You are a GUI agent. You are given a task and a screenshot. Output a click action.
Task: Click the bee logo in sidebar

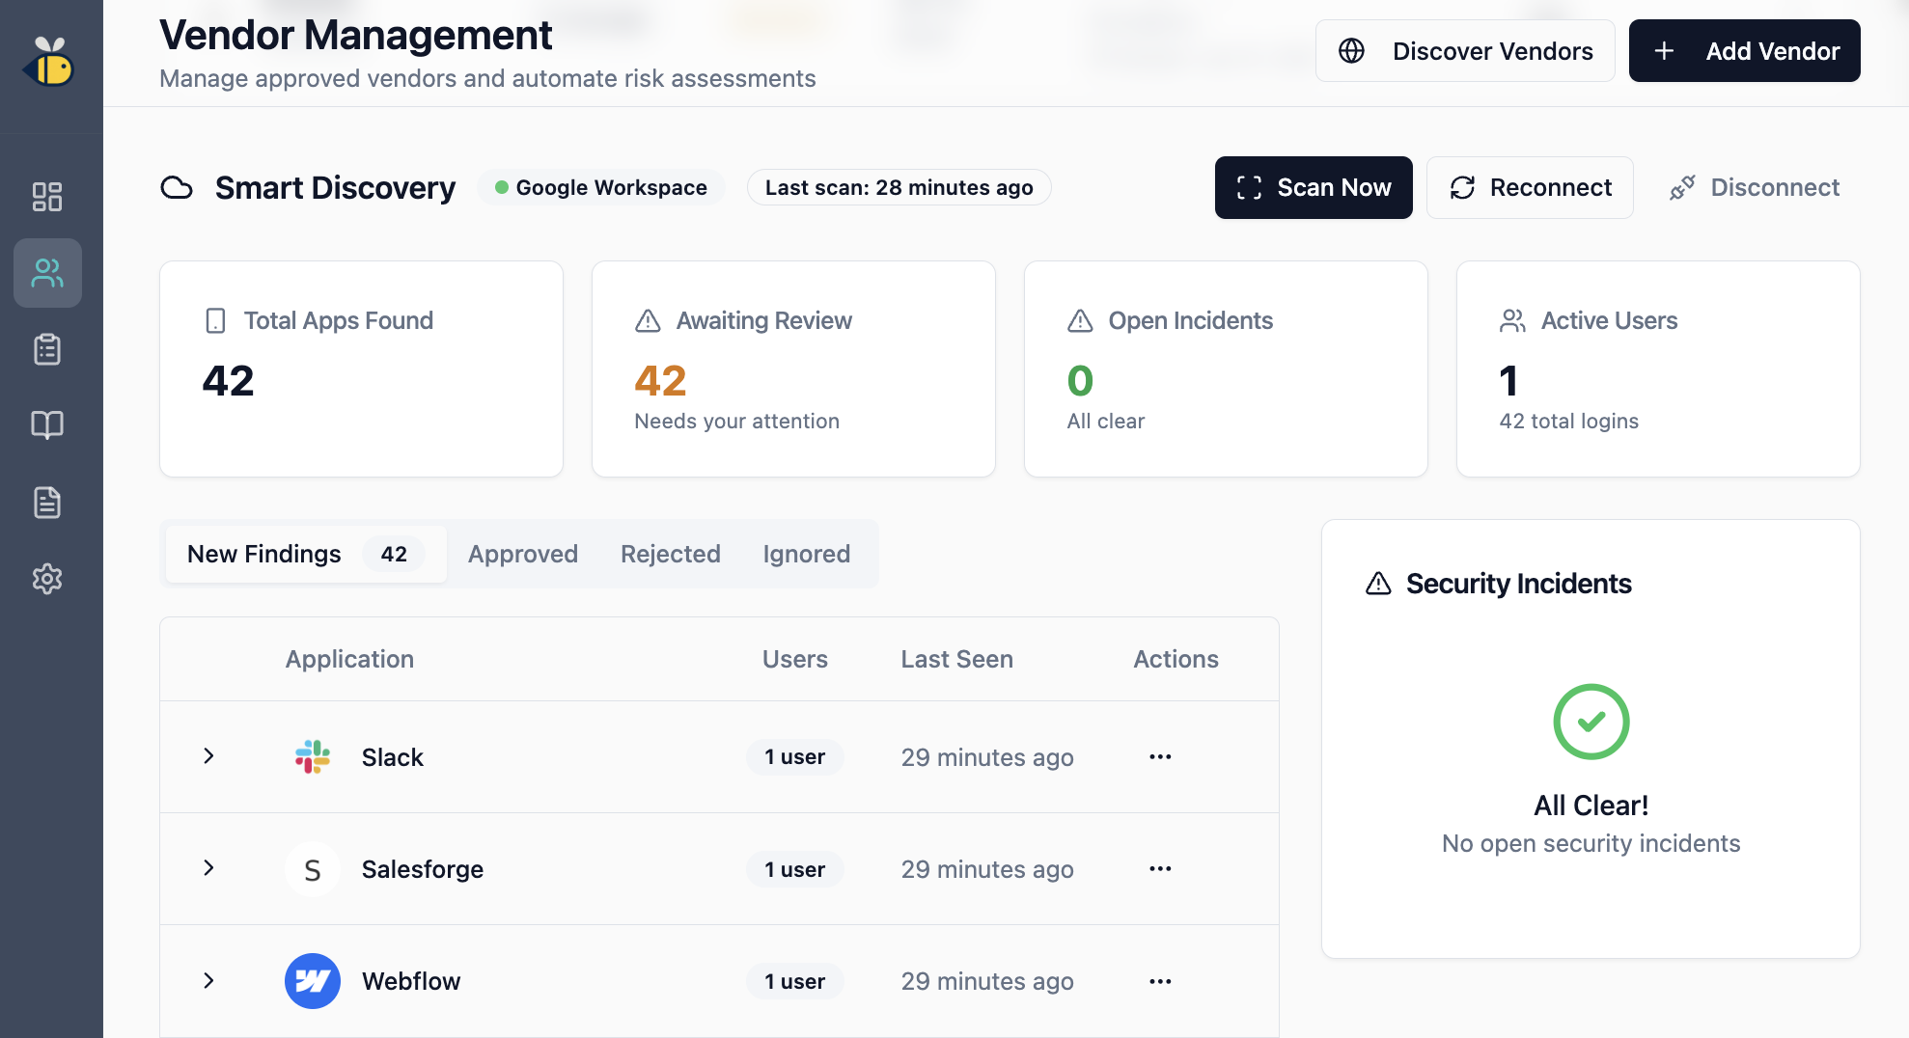(49, 63)
